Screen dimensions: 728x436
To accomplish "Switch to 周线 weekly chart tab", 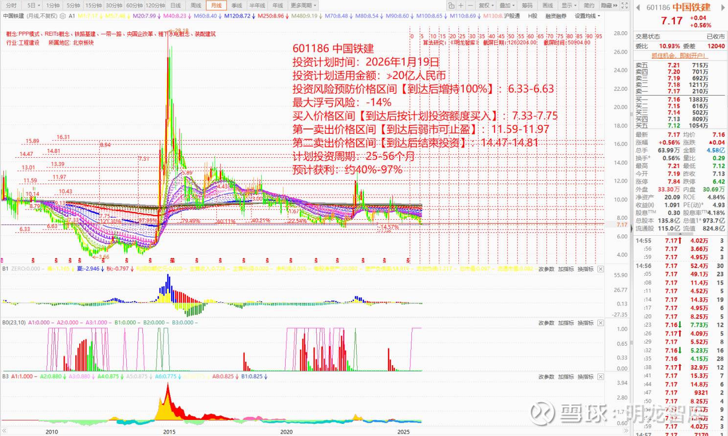I will tap(196, 5).
